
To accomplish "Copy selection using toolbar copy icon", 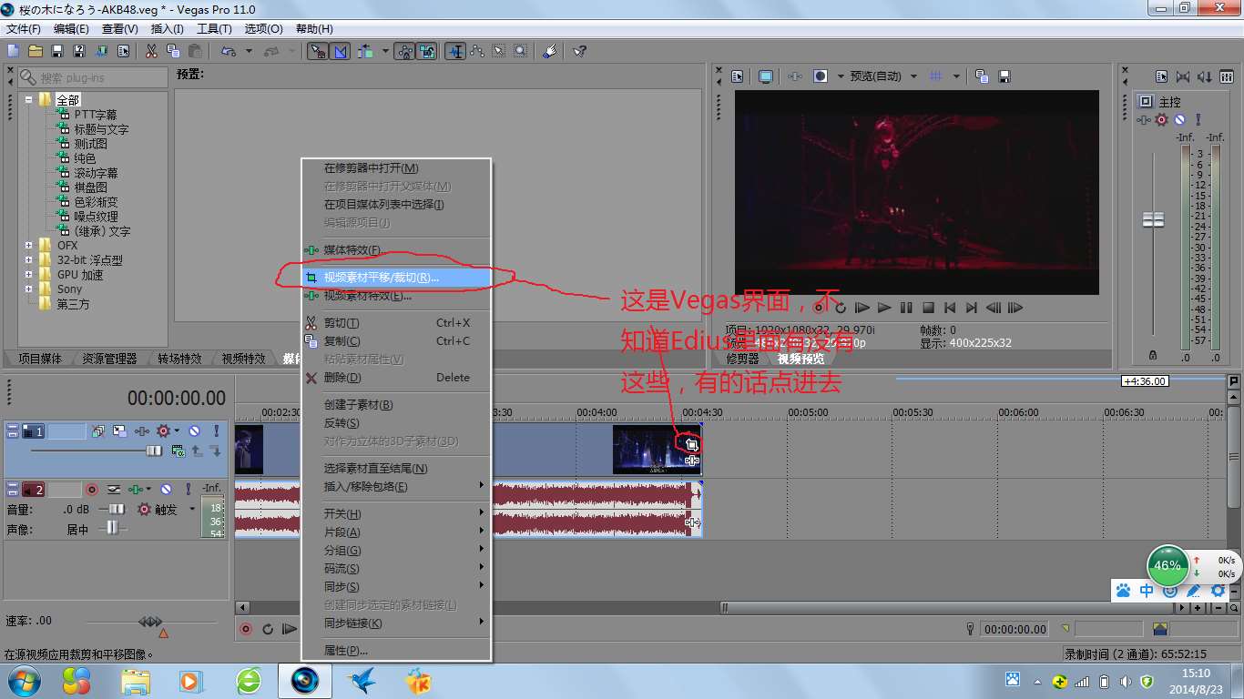I will click(173, 51).
